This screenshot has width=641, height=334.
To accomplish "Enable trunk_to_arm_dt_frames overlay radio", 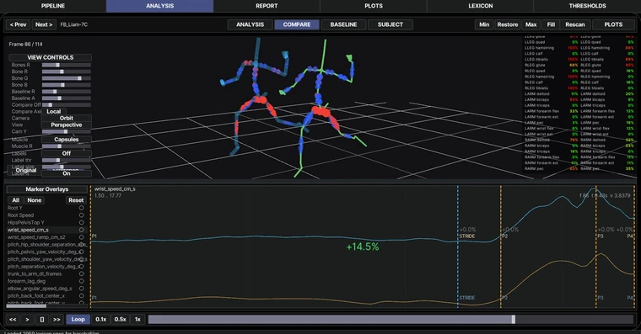I will [81, 274].
